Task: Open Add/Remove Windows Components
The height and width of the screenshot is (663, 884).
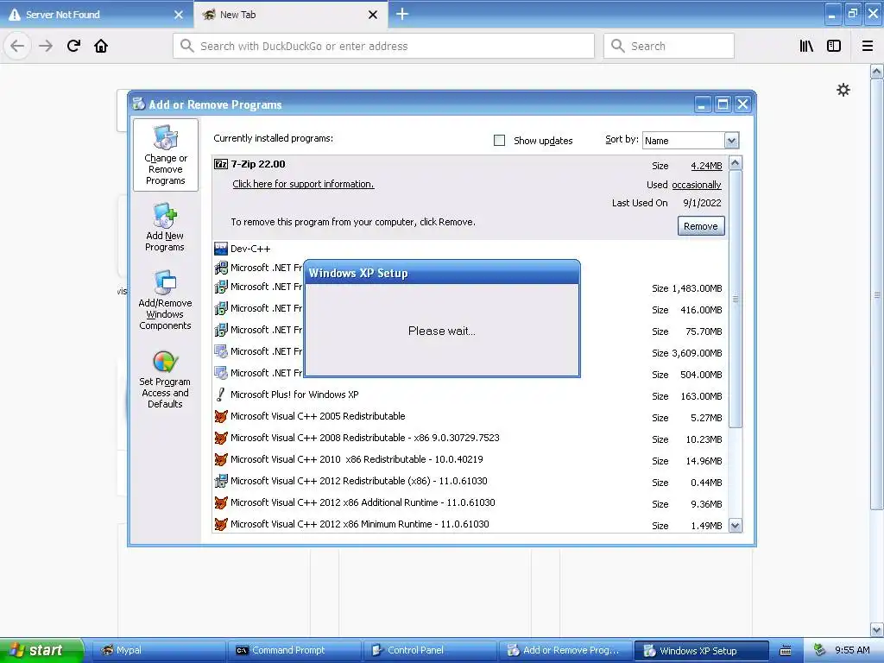Action: 165,300
